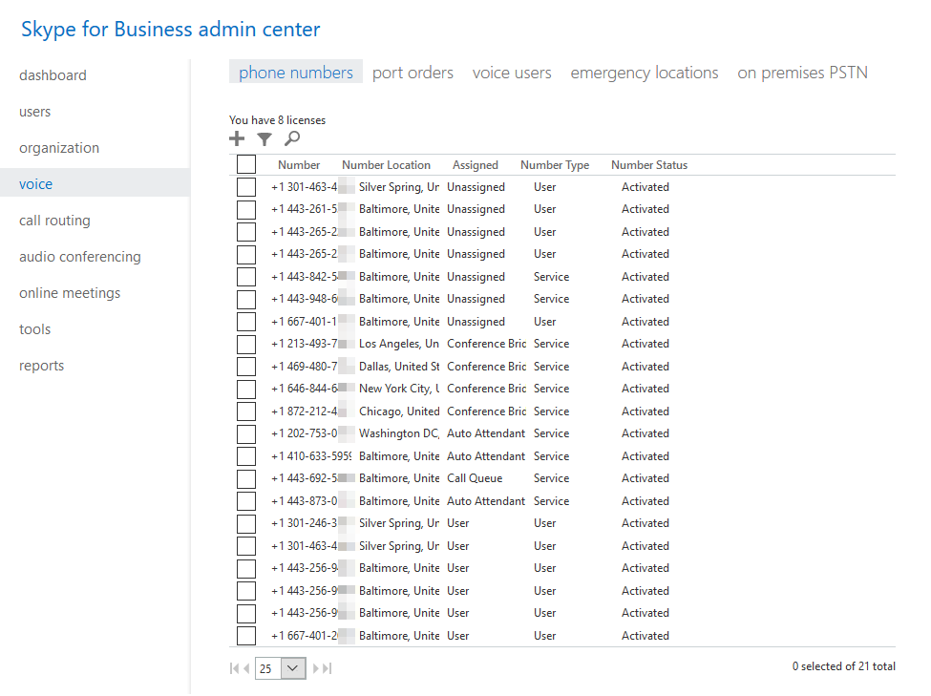Navigate to the dashboard section
The image size is (931, 696).
coord(53,74)
